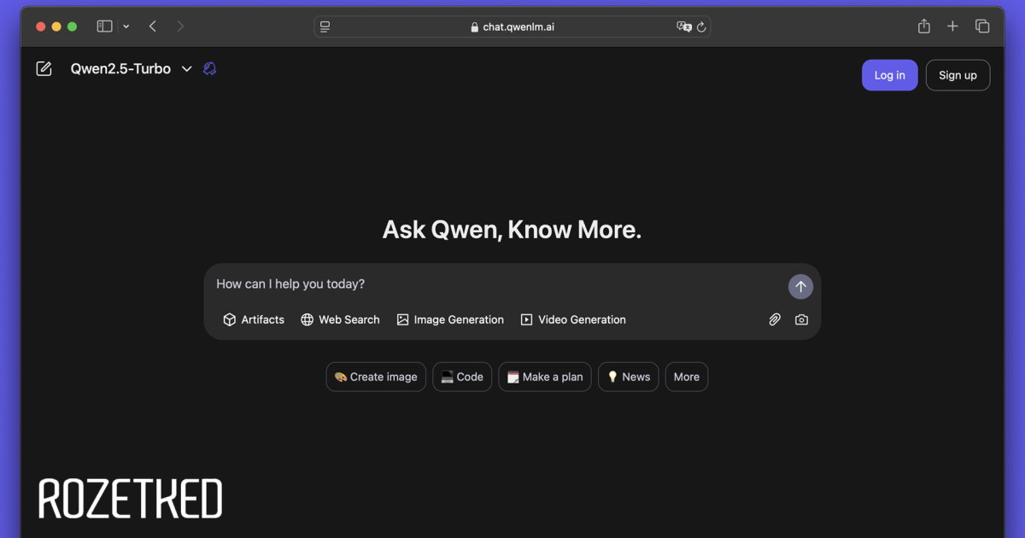Reload page using the refresh icon
This screenshot has height=538, width=1025.
tap(701, 26)
